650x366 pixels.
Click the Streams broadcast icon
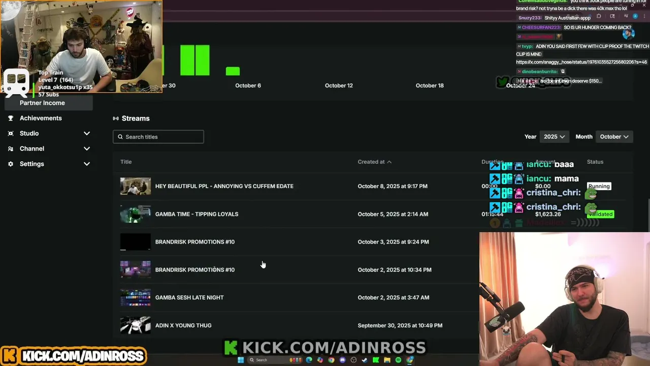[116, 118]
